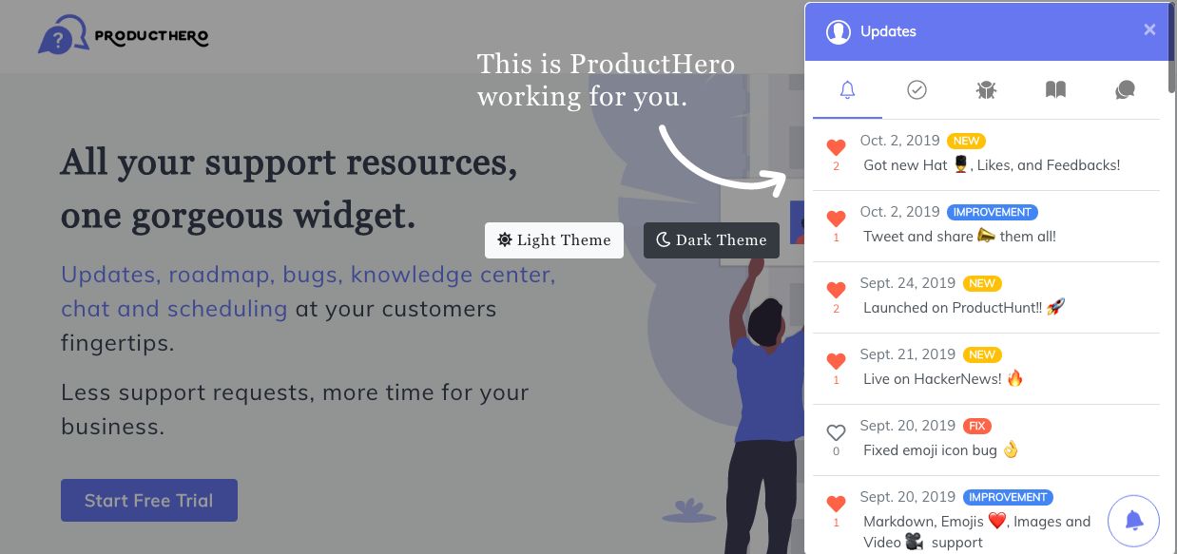This screenshot has width=1177, height=554.
Task: Toggle heart on 'Tweet and share' update
Action: [836, 219]
